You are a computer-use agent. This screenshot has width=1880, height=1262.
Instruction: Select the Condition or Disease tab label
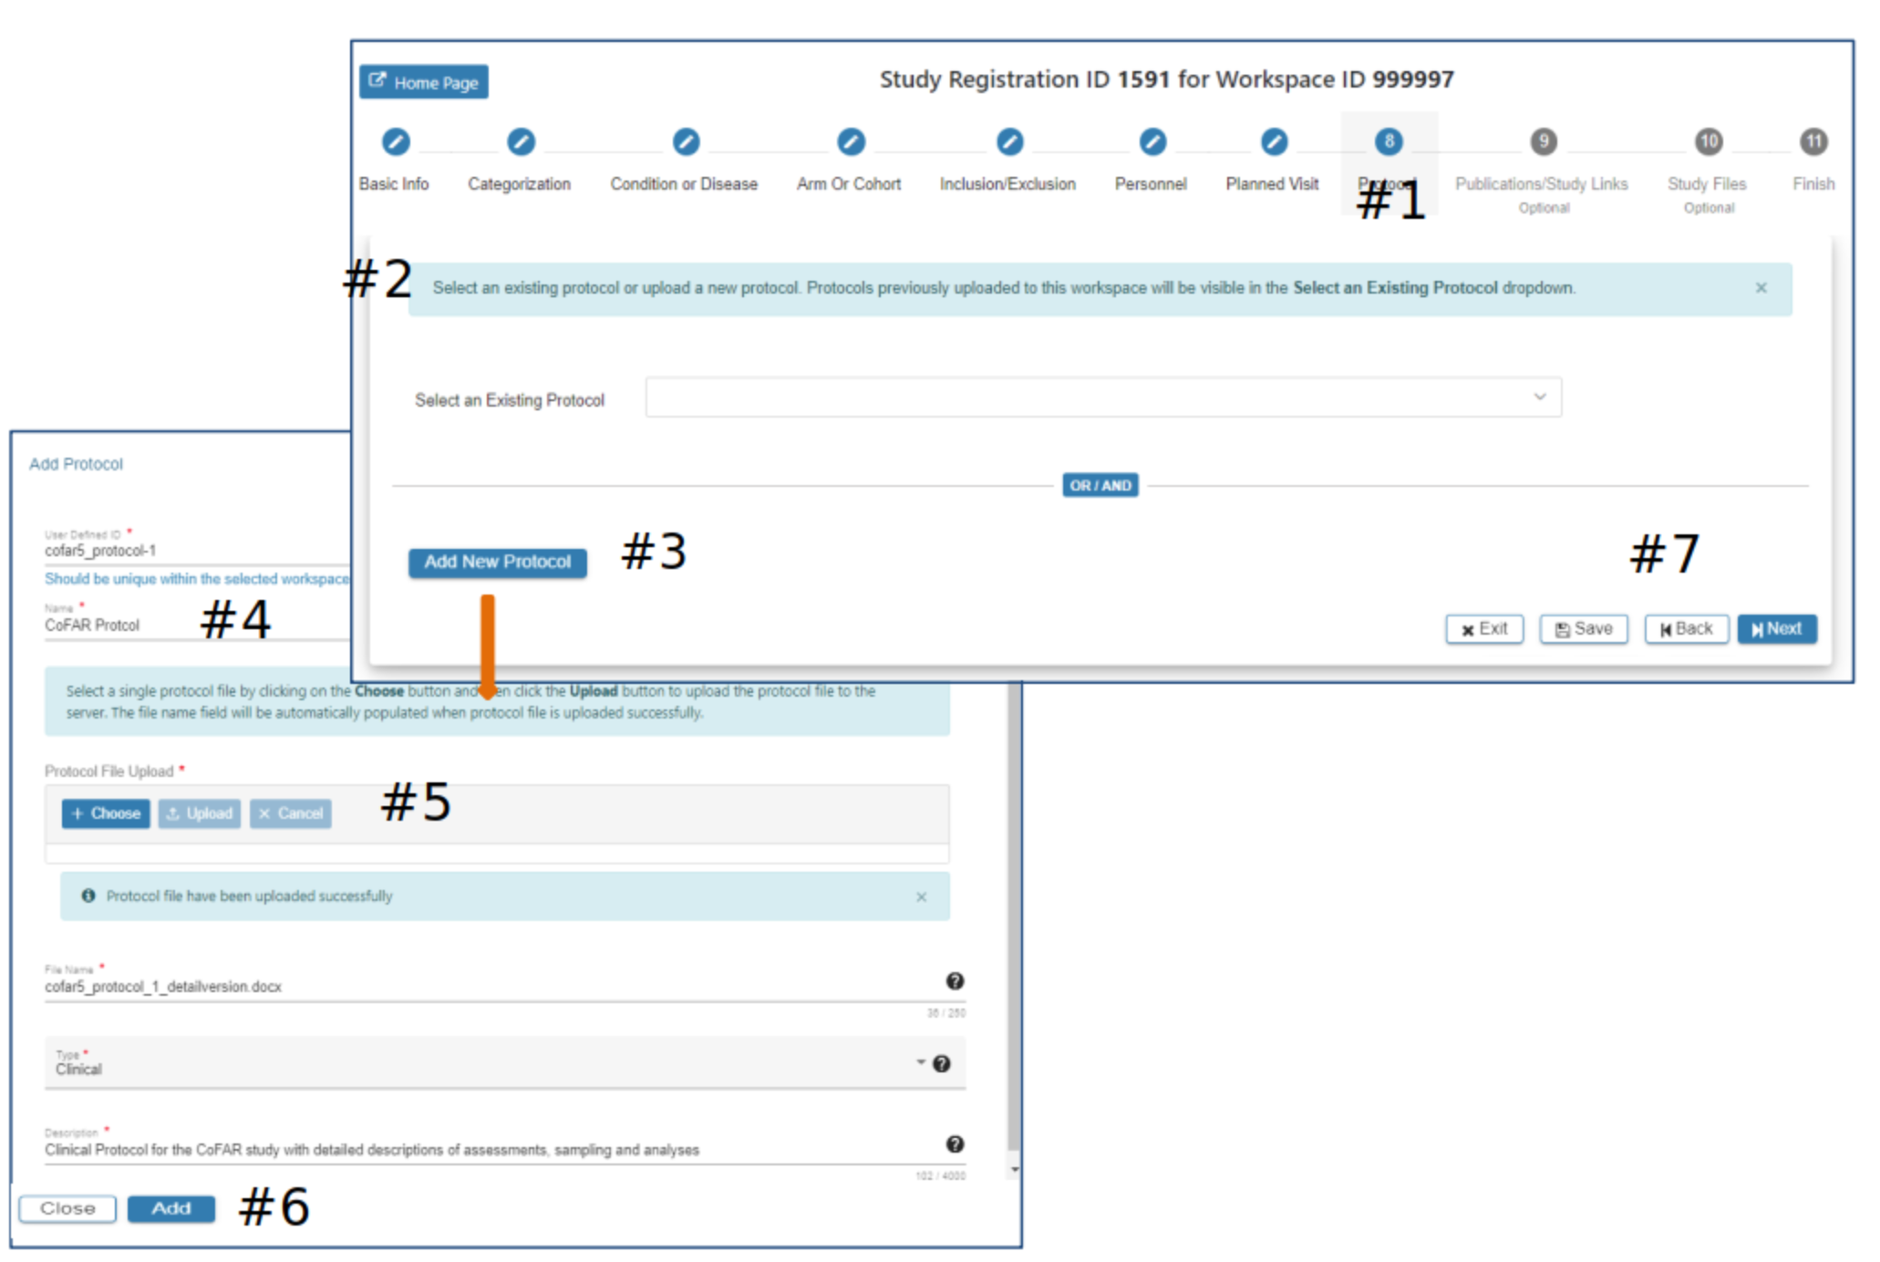[684, 184]
